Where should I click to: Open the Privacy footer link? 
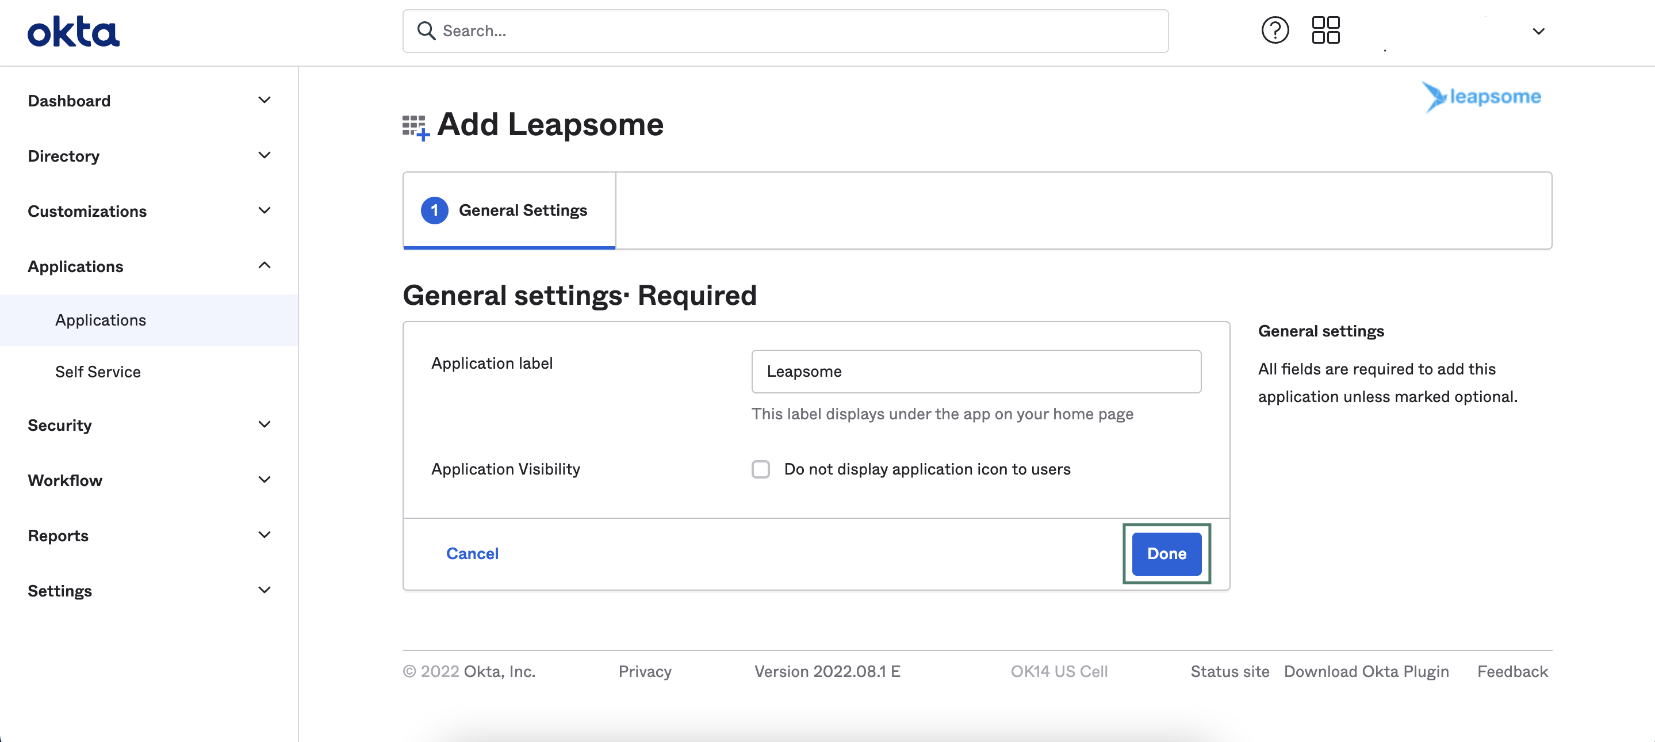pos(645,671)
